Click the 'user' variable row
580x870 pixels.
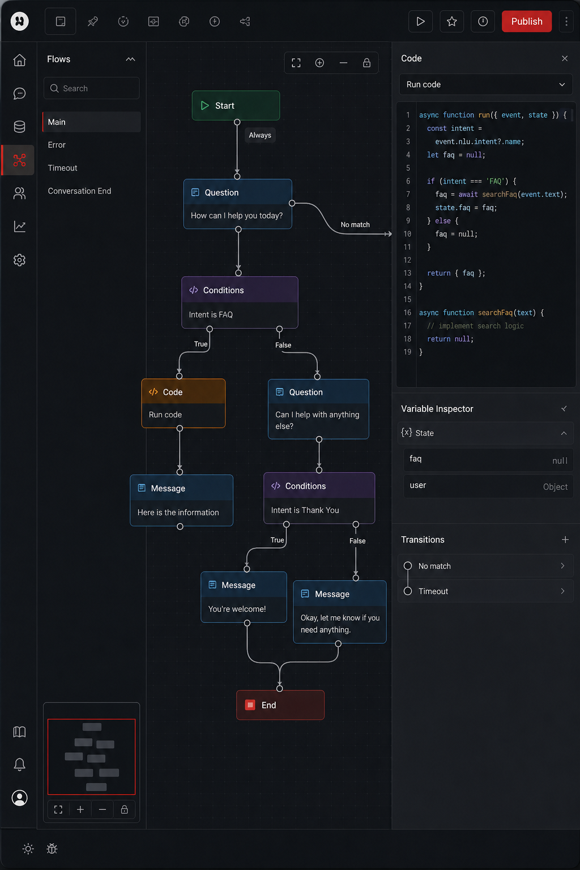(x=488, y=487)
